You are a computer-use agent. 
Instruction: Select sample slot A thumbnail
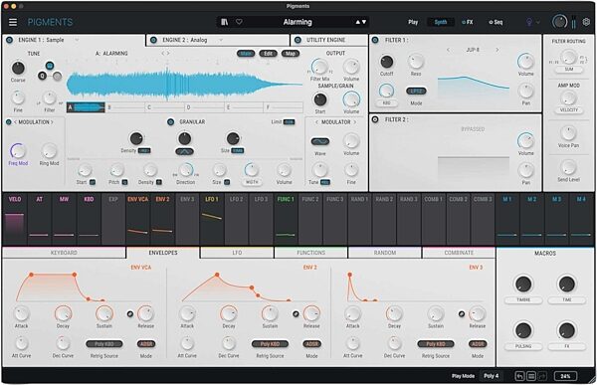point(86,107)
